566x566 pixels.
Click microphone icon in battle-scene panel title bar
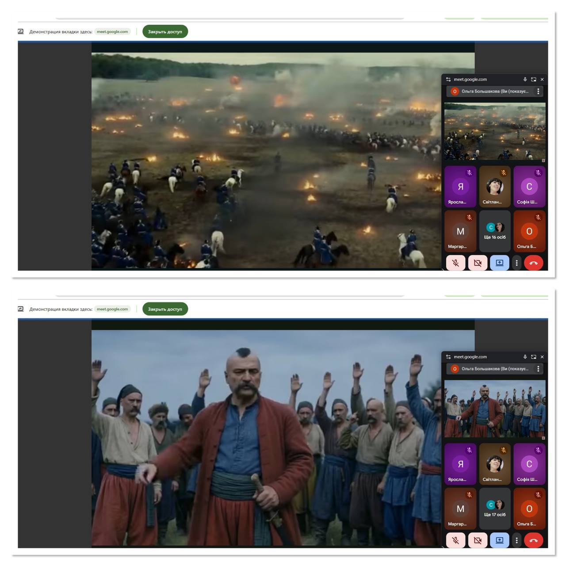tap(525, 80)
